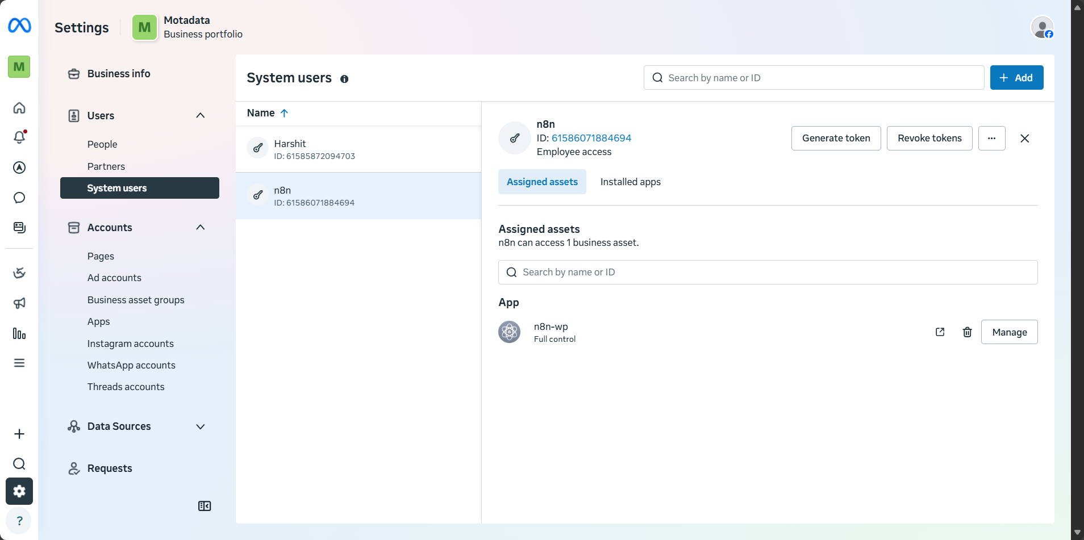The height and width of the screenshot is (540, 1084).
Task: Open the help question mark icon
Action: 19,521
